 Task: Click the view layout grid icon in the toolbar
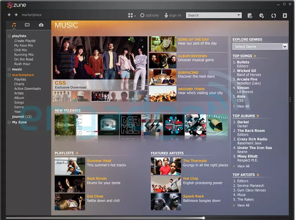click(131, 16)
